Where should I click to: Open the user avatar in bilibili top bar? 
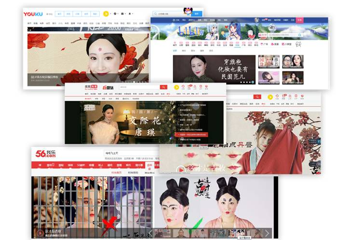pyautogui.click(x=257, y=20)
